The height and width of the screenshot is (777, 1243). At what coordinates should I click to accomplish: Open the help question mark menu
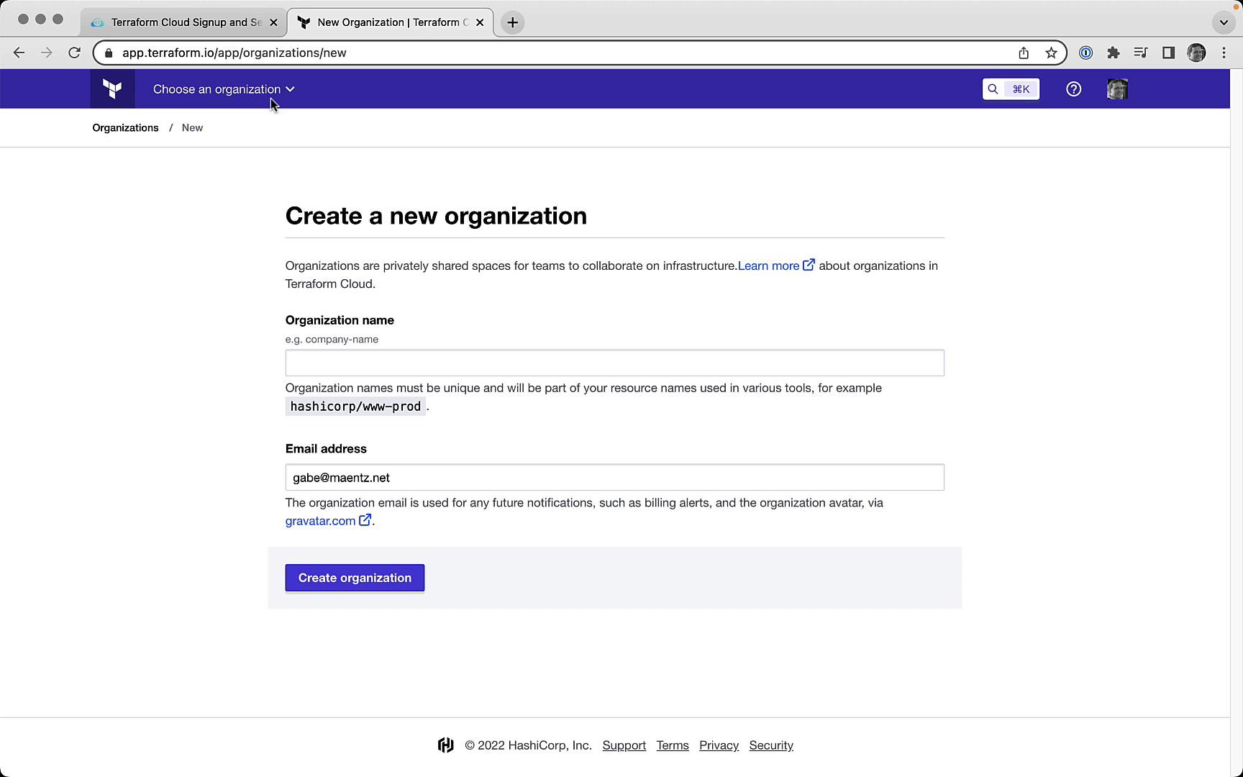[x=1073, y=89]
